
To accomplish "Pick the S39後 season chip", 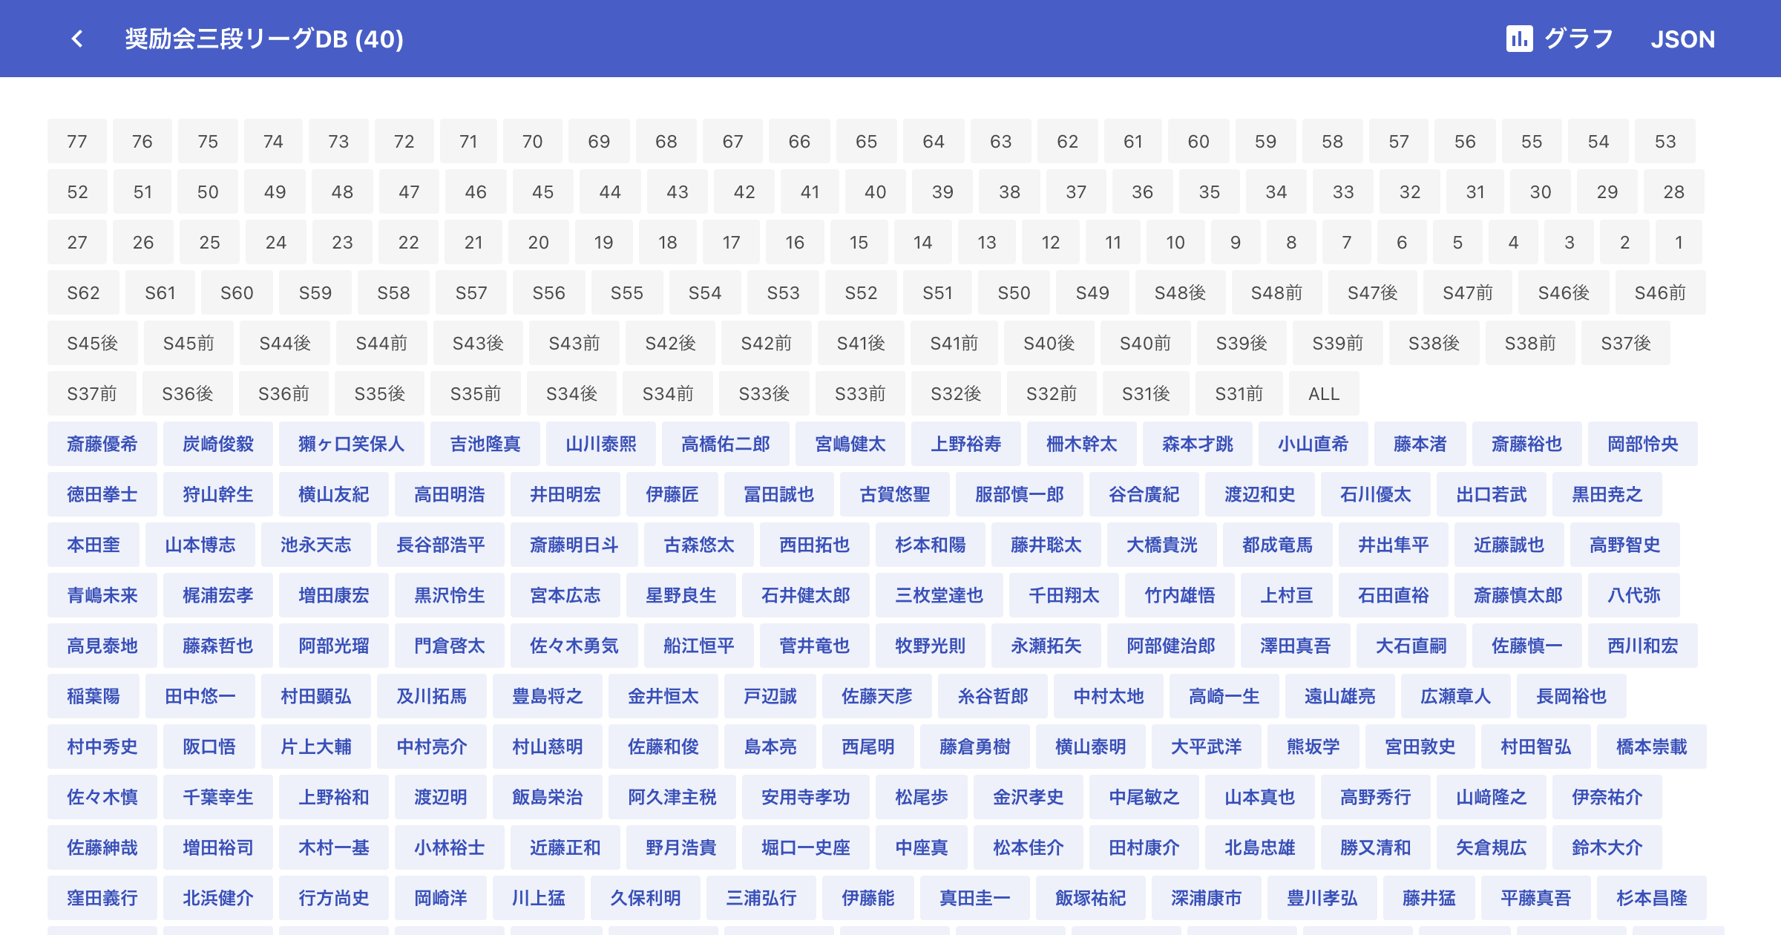I will point(1242,343).
